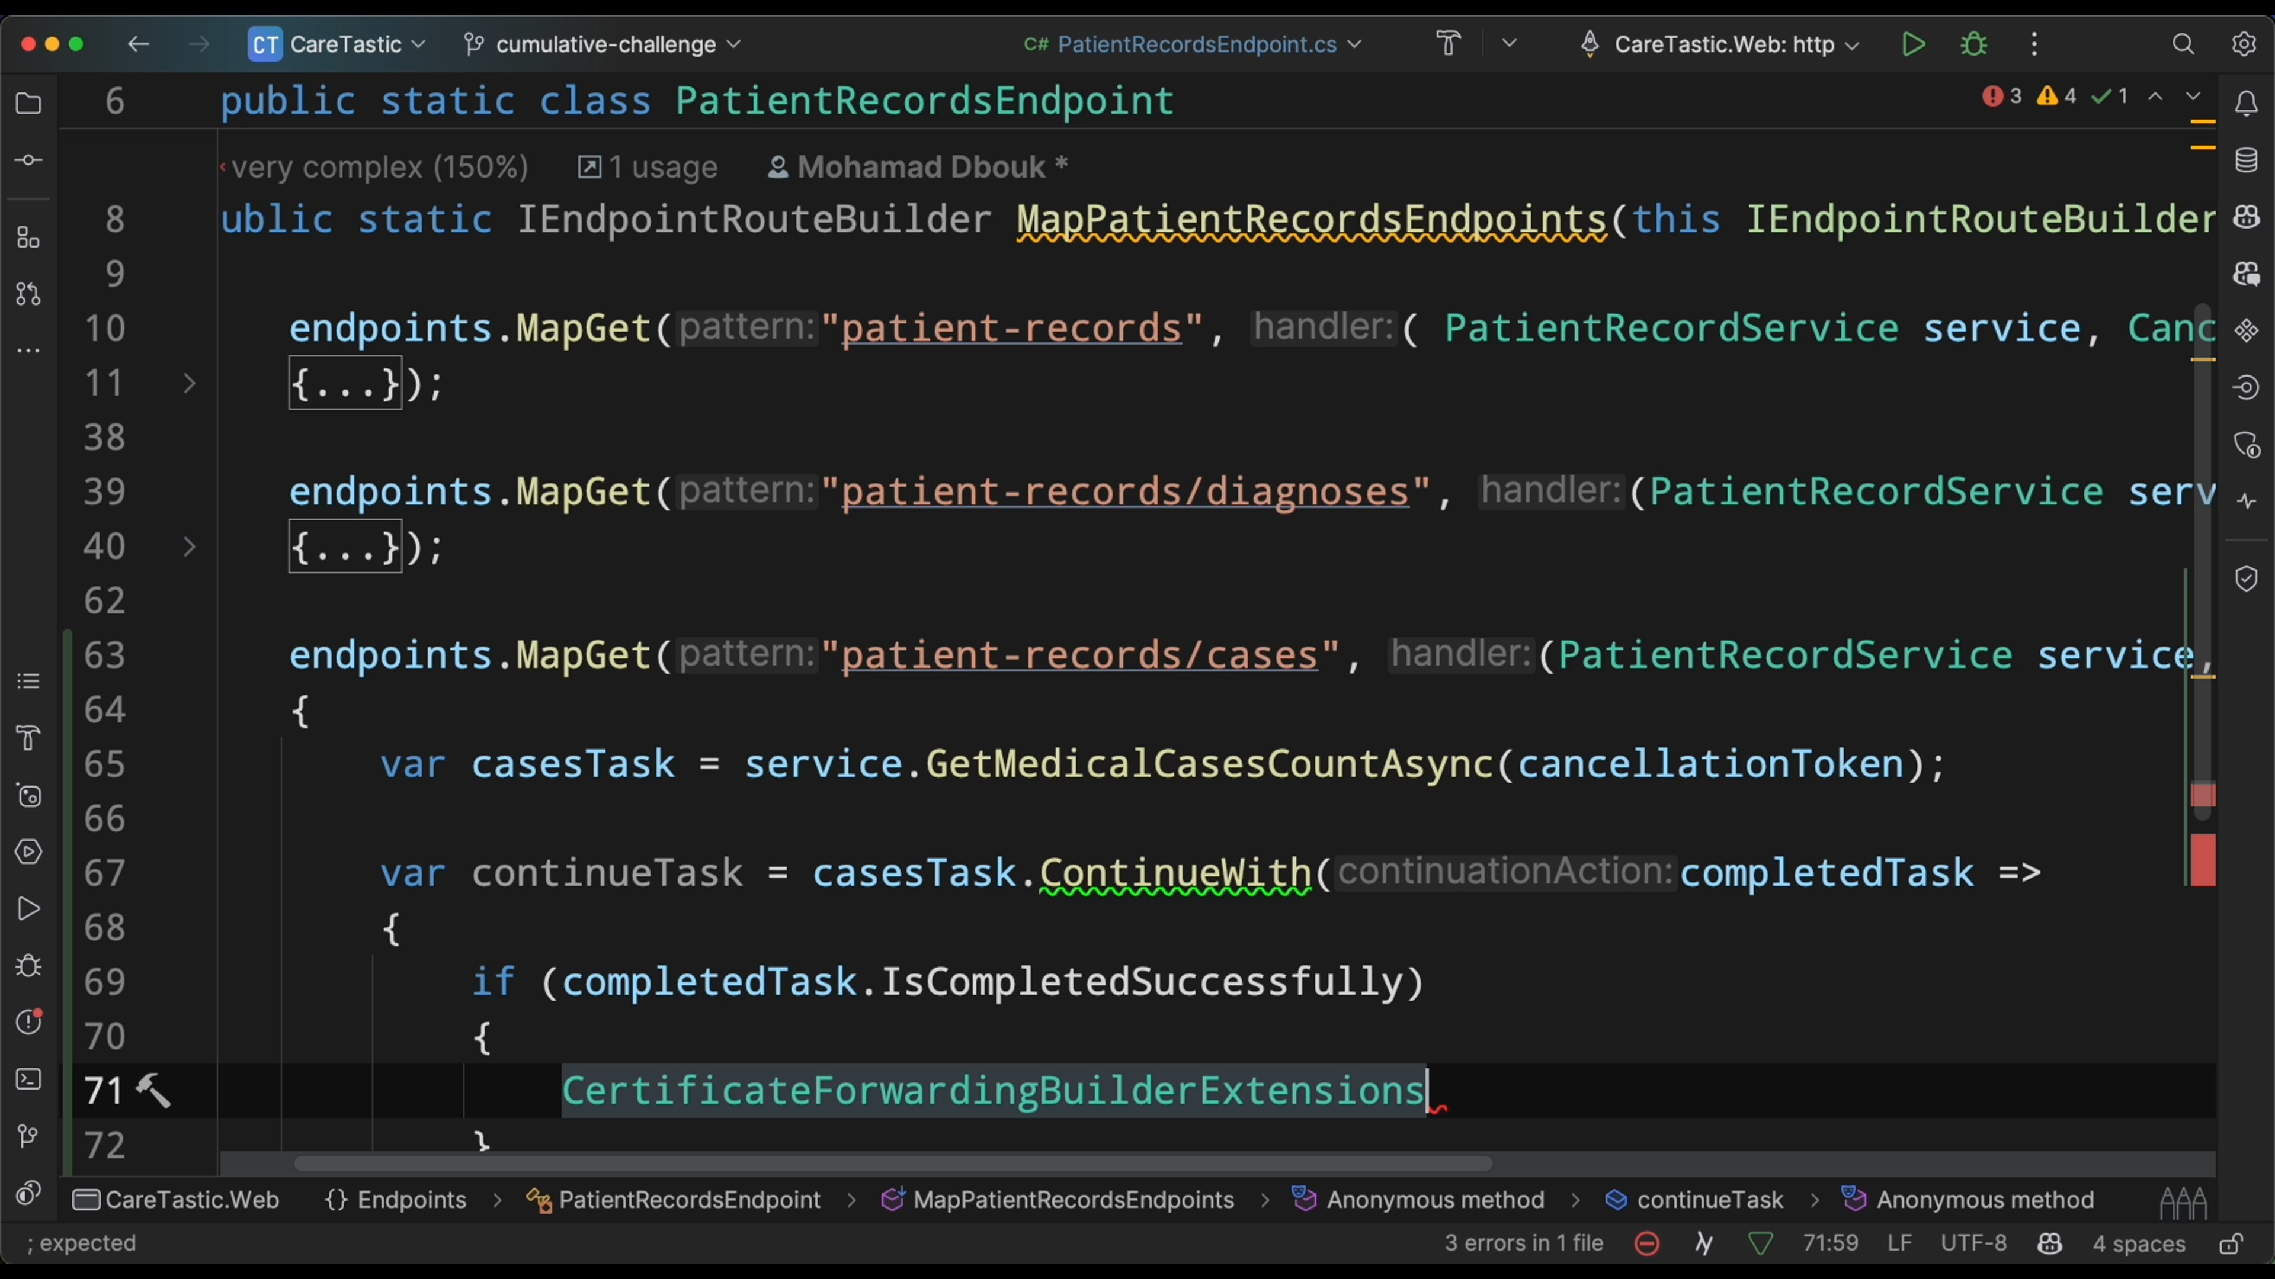Toggle read-only lock in status bar
Screen dimensions: 2275x1279
2231,1243
